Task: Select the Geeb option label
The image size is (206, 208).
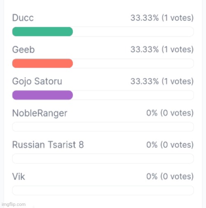Action: (x=23, y=50)
